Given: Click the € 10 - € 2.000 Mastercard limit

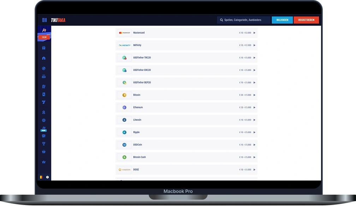Looking at the screenshot, I should pos(245,33).
